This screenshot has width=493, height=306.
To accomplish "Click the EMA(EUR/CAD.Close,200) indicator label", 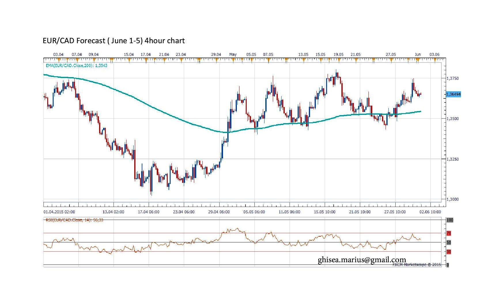I will (76, 66).
